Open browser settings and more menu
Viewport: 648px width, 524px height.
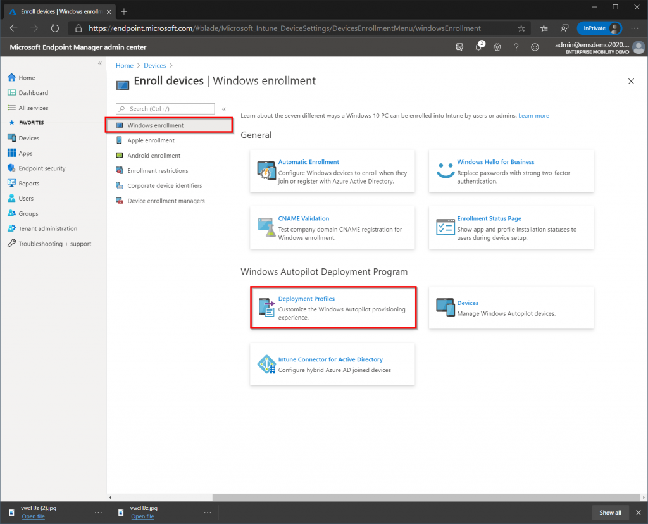click(635, 28)
